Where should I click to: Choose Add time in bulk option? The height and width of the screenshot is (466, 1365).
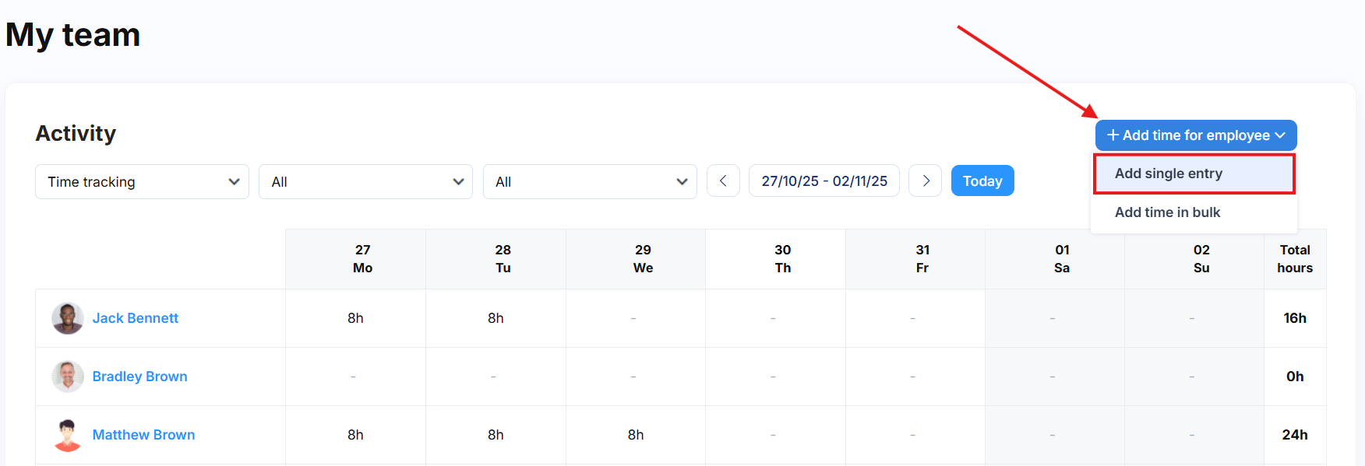pos(1167,212)
